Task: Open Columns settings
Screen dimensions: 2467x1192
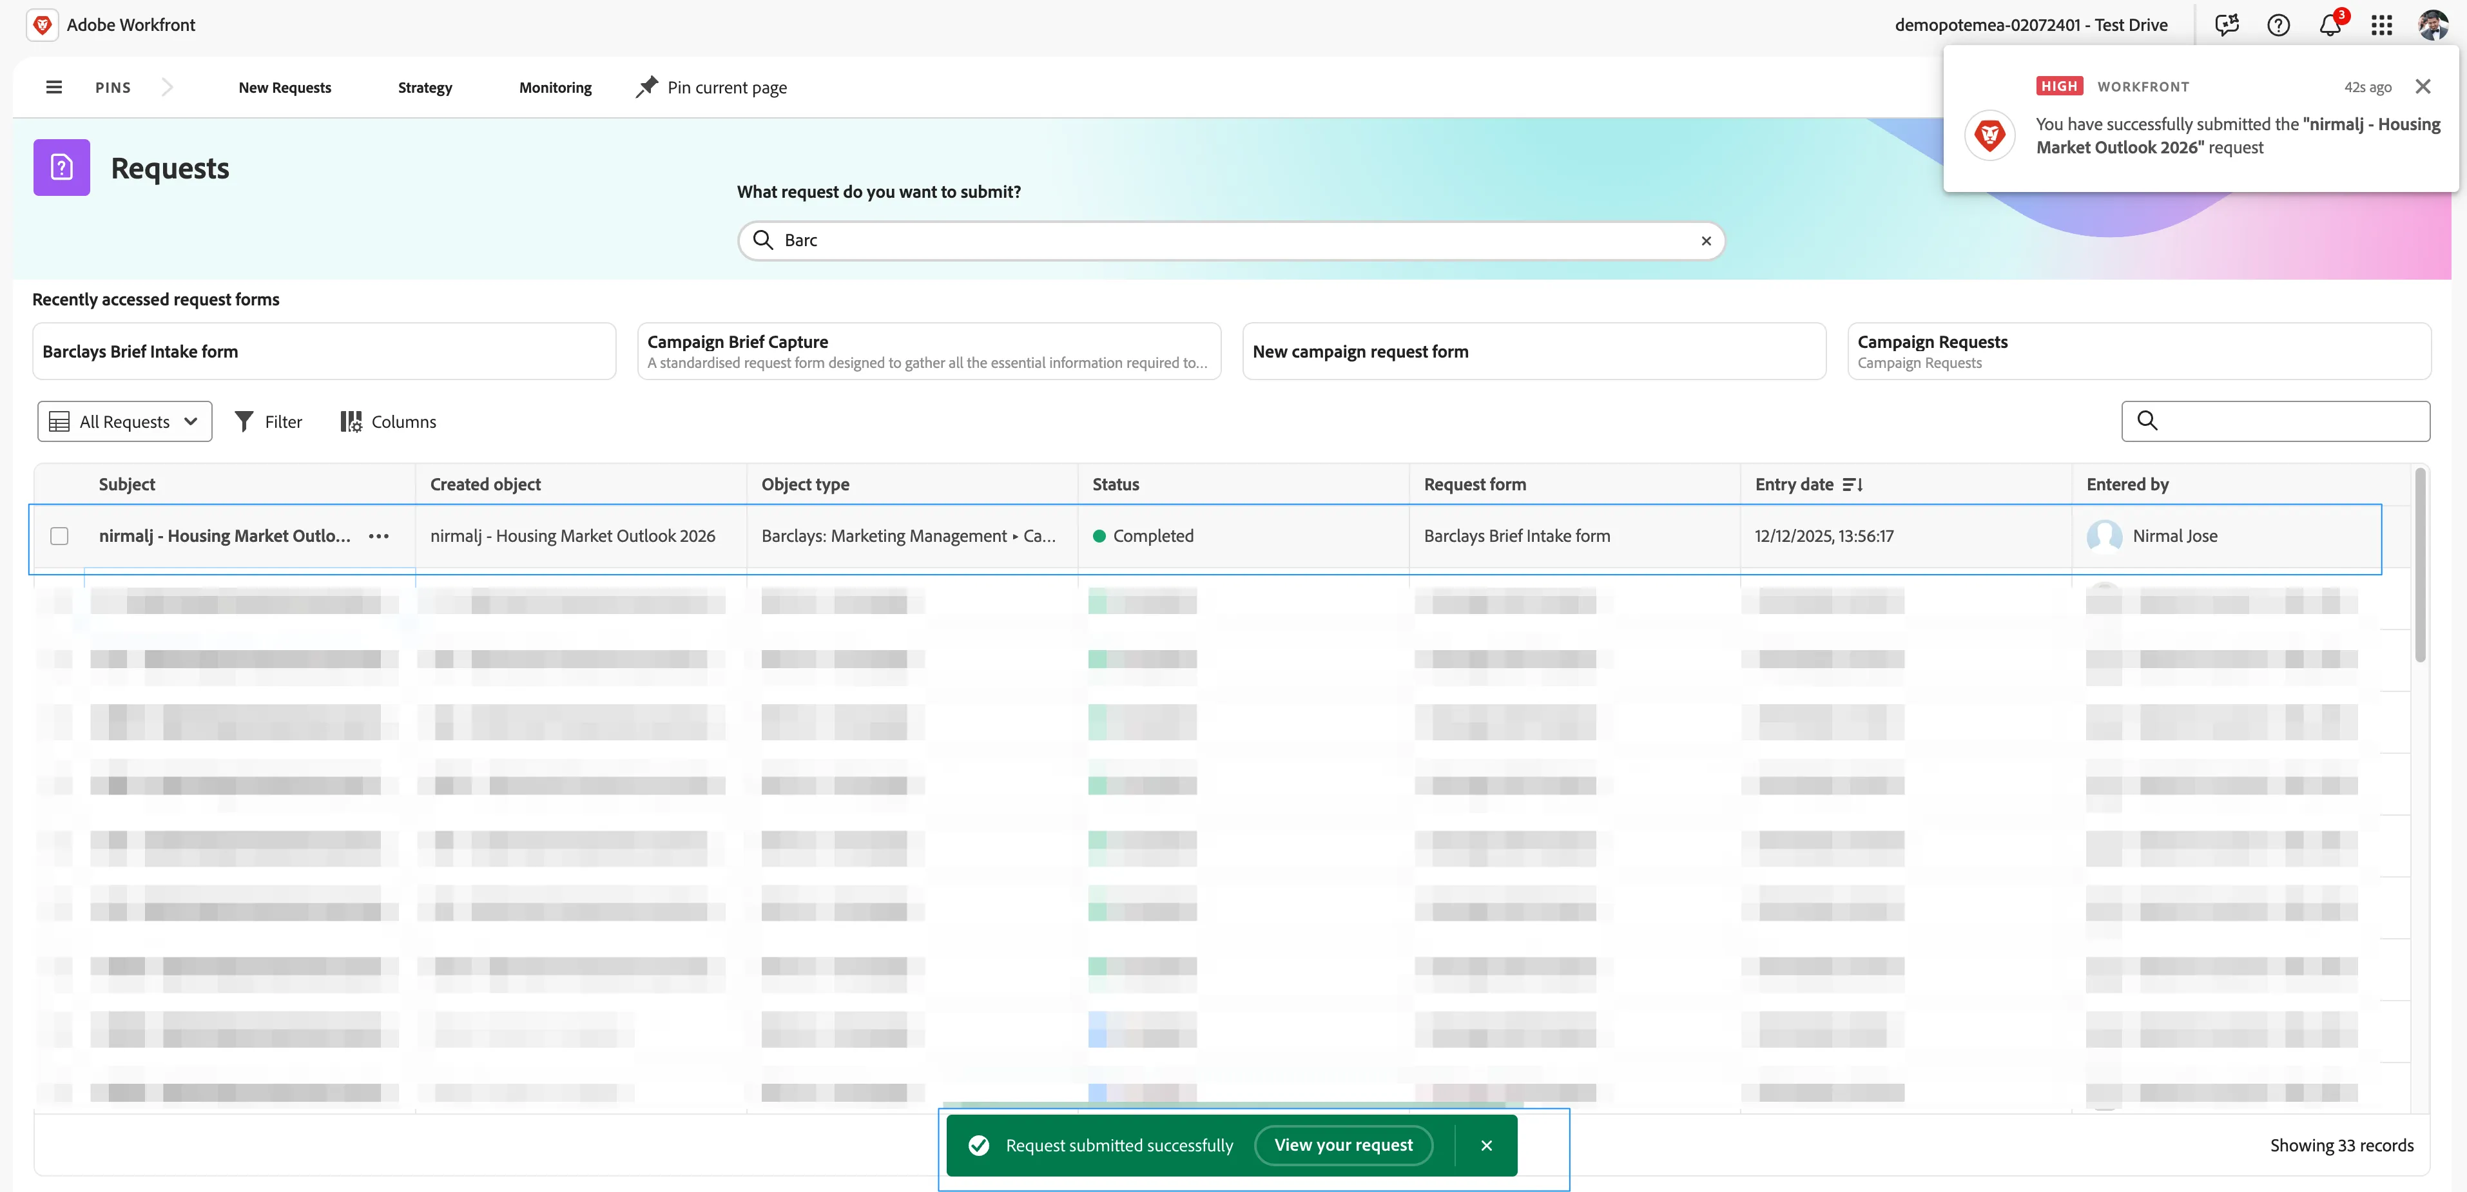Action: coord(388,422)
